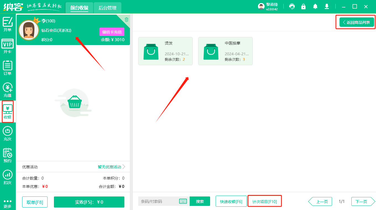Open the on-screen keyboard icon beside barcode field
This screenshot has height=210, width=376.
(x=183, y=201)
